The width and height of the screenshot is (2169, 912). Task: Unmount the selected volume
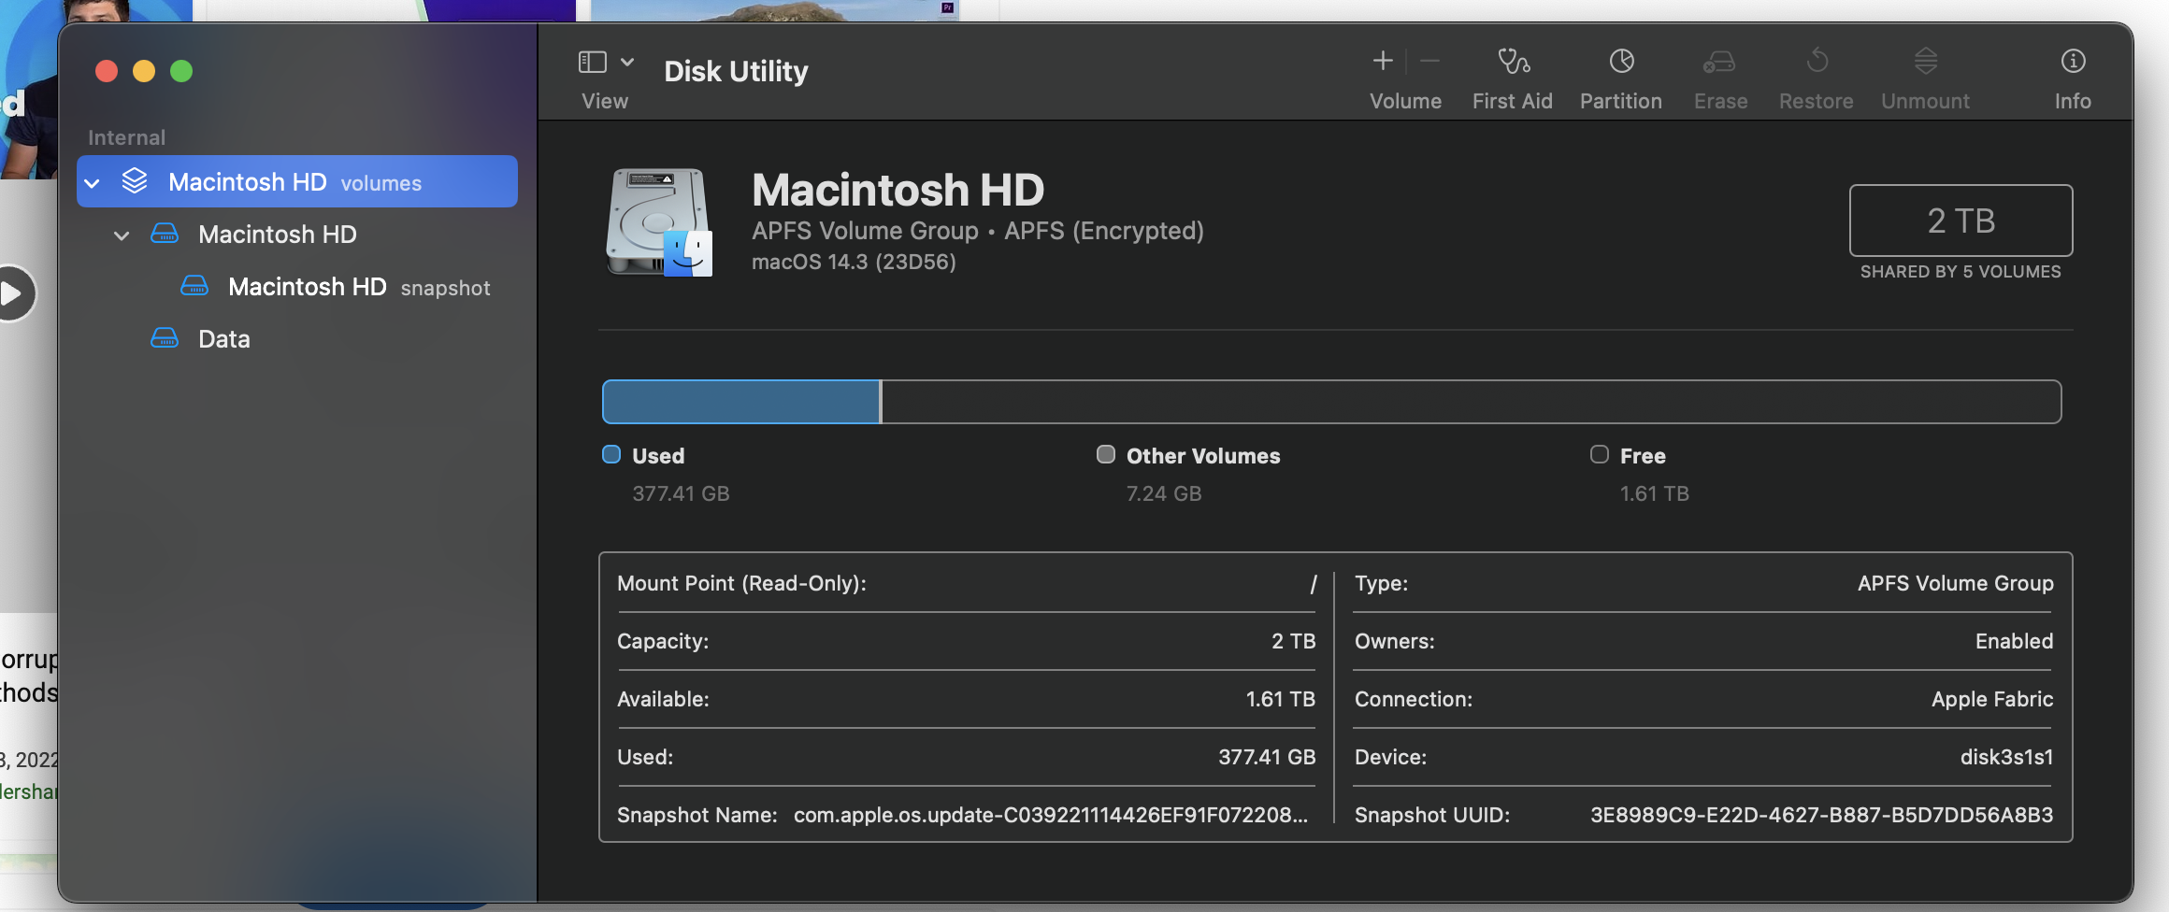coord(1924,75)
